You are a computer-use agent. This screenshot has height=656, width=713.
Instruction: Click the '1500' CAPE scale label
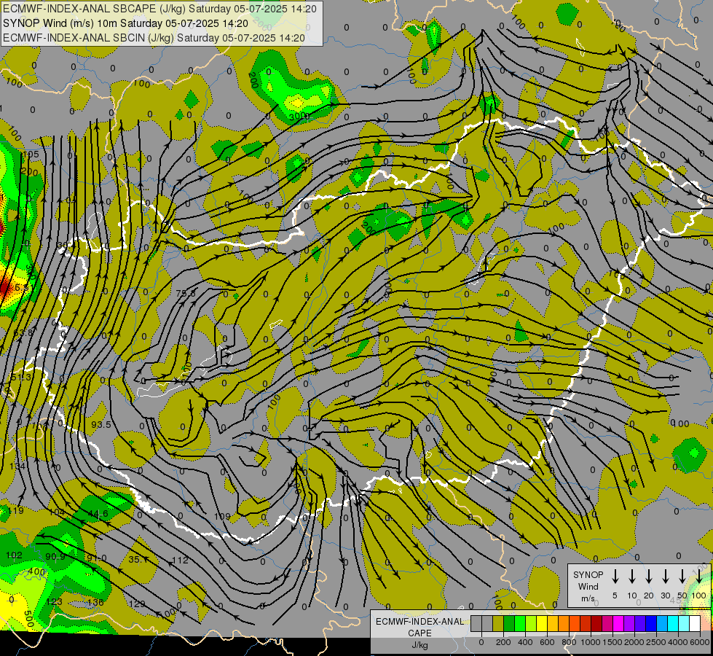click(x=612, y=642)
